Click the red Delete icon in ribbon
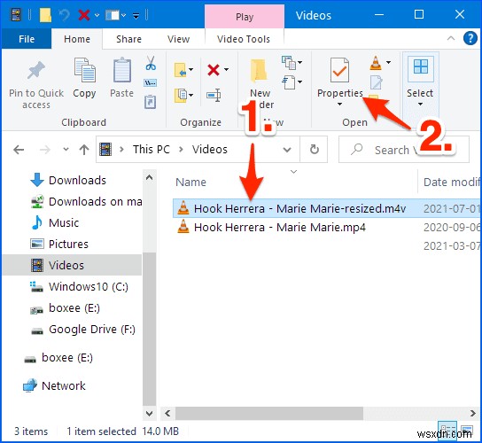 point(214,70)
